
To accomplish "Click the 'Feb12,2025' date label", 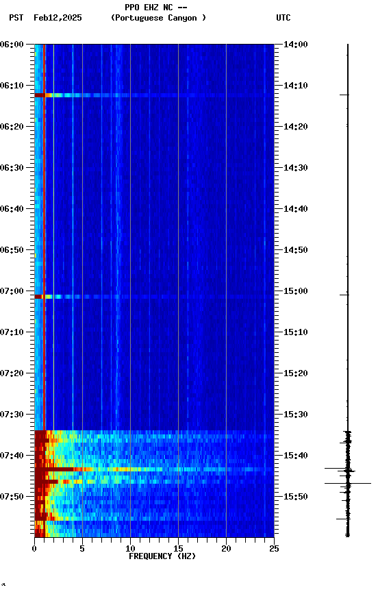I will tap(58, 18).
